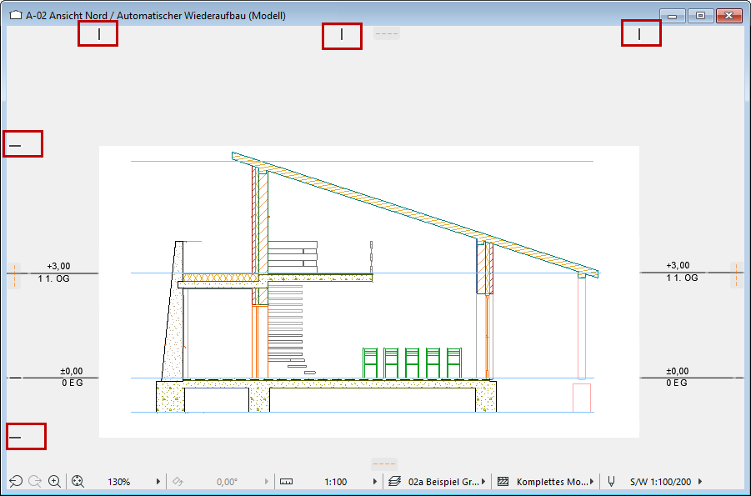Open the arrow next to 130% zoom

[158, 482]
